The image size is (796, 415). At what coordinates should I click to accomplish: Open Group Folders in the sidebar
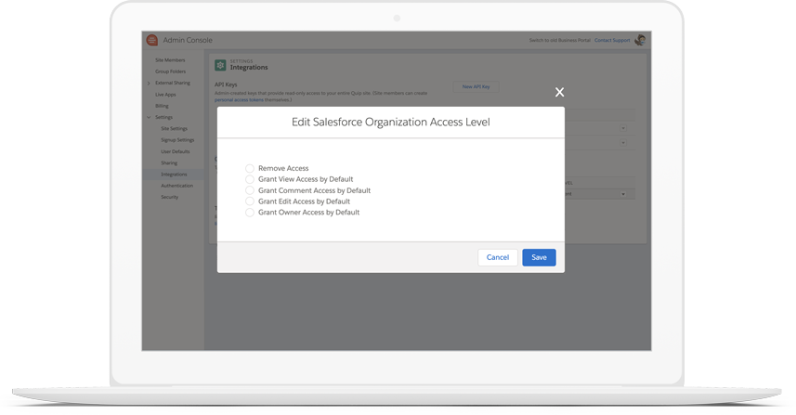[x=171, y=71]
